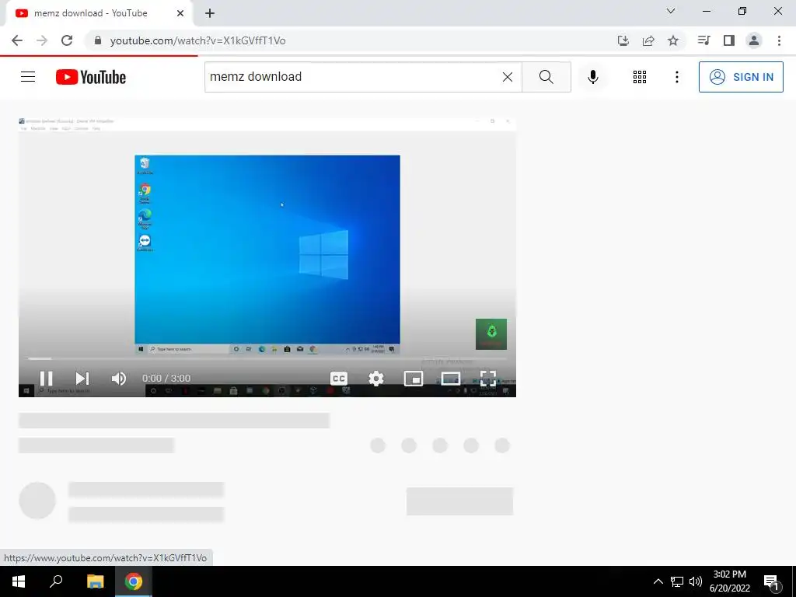The height and width of the screenshot is (597, 796).
Task: Pause the YouTube video
Action: (46, 379)
